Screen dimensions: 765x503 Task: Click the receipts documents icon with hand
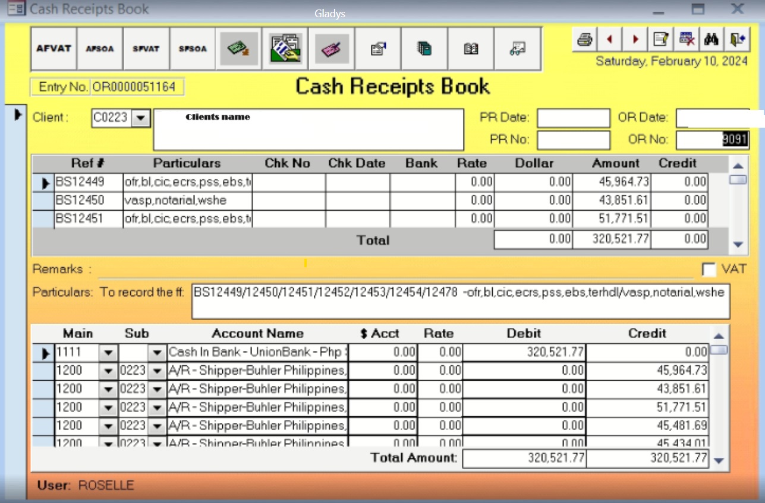coord(286,49)
